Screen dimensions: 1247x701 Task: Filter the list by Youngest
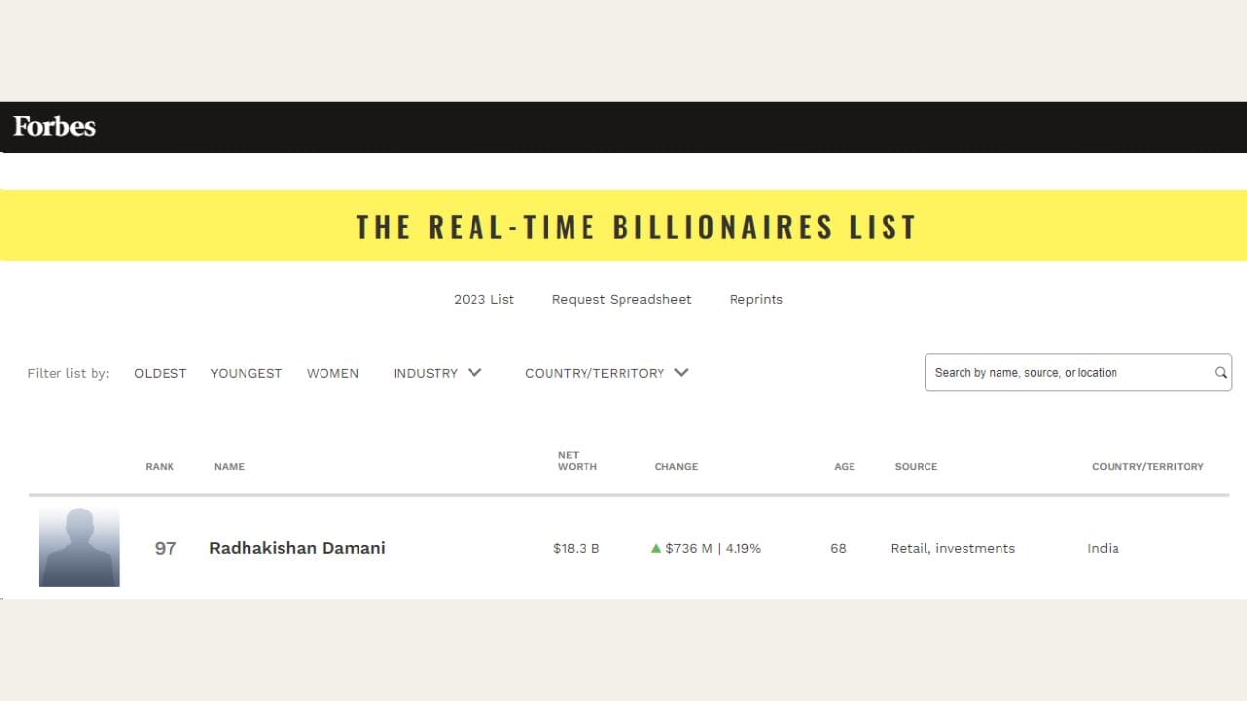click(x=246, y=373)
